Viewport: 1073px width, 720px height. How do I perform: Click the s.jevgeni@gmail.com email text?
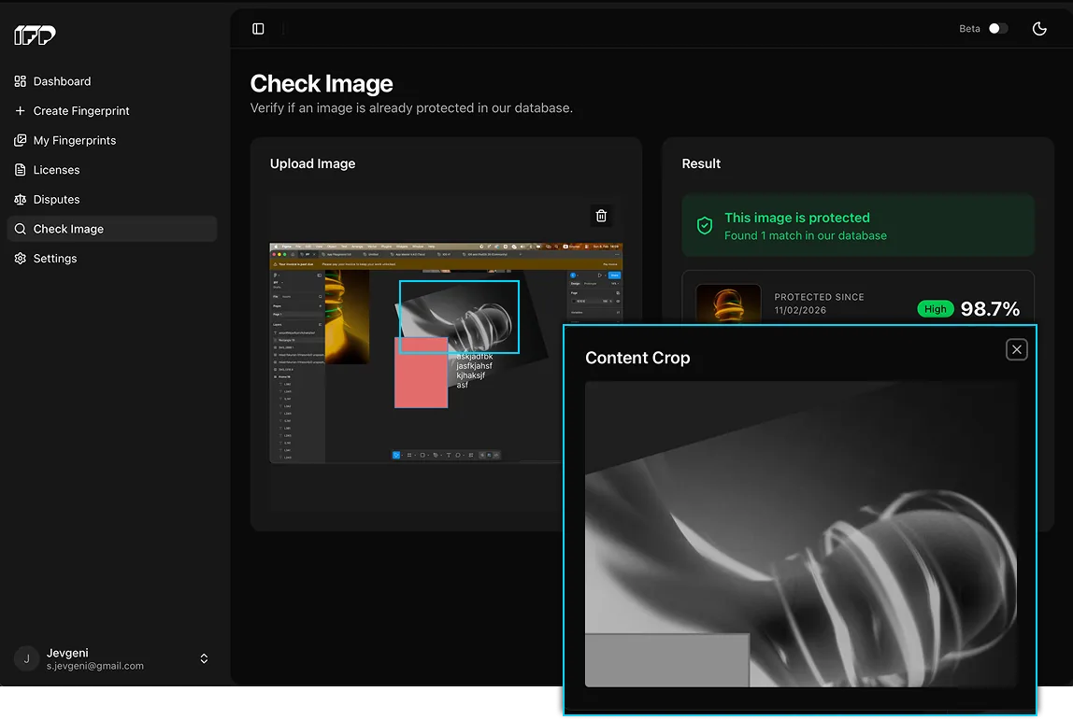click(x=95, y=666)
